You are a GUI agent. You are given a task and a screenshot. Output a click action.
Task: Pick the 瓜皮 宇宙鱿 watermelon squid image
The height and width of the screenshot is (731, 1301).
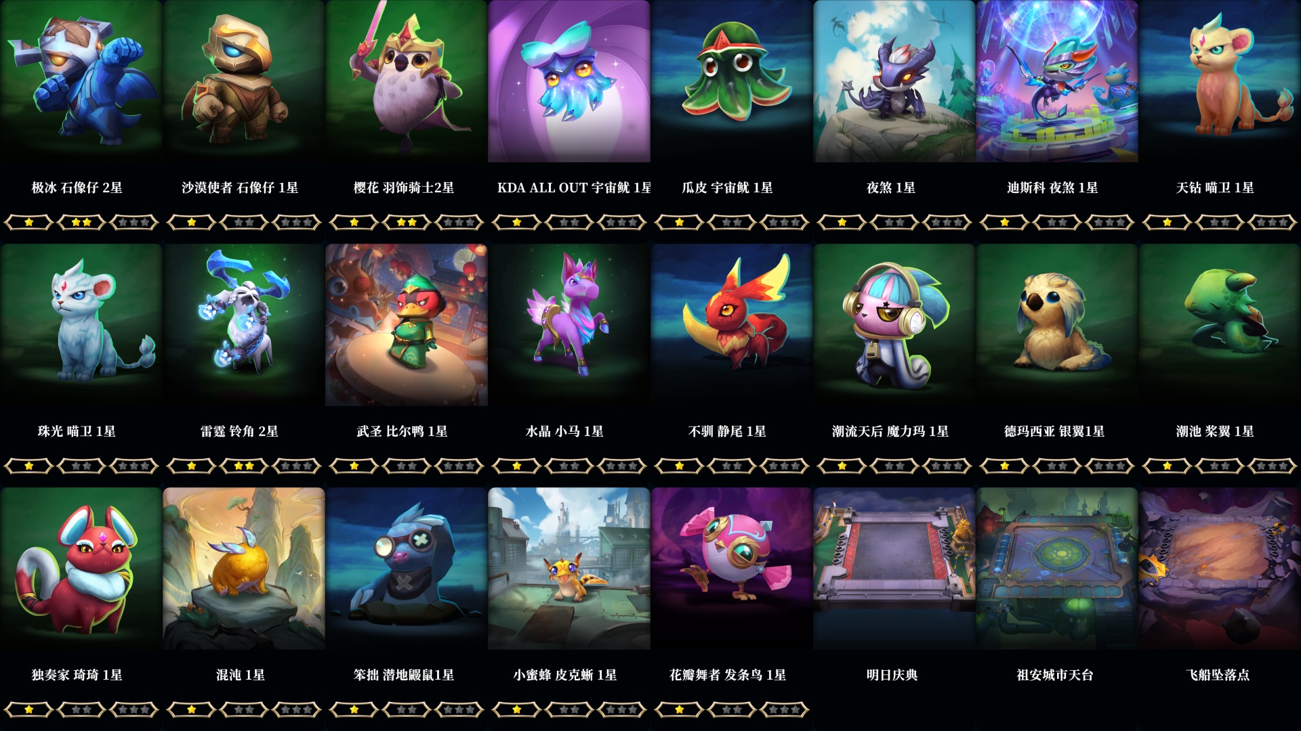point(732,81)
